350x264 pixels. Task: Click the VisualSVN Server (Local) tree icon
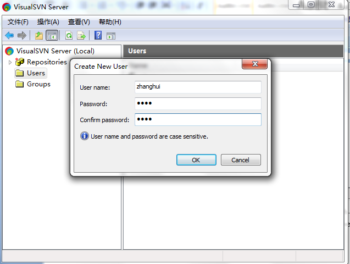(x=9, y=51)
